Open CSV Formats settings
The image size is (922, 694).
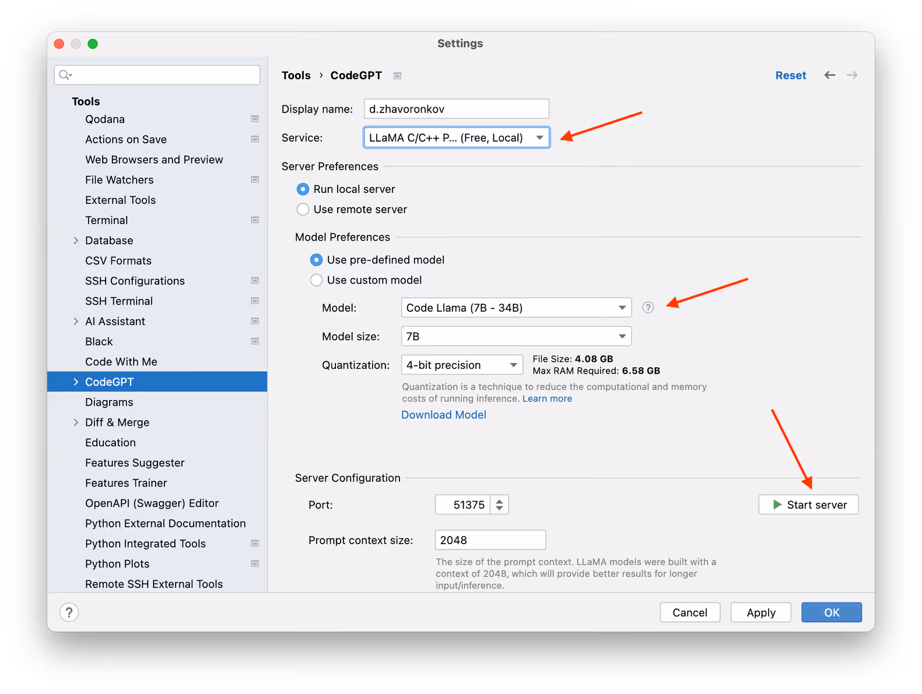118,260
